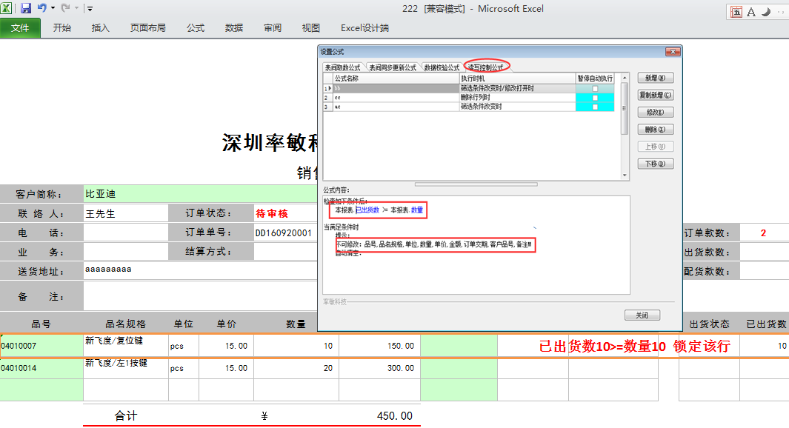Click the 订单状态 value 待审核
Viewport: 789px width, 428px height.
tap(272, 213)
